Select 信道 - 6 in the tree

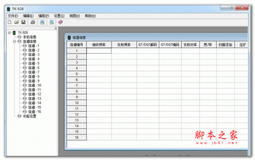tap(34, 68)
